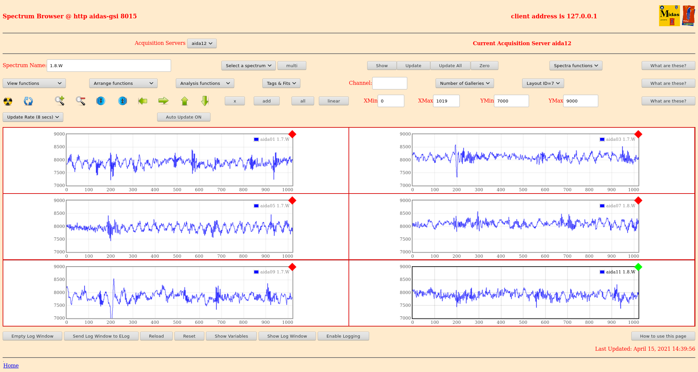Toggle the linear scale button
Viewport: 698px width, 372px height.
click(333, 101)
